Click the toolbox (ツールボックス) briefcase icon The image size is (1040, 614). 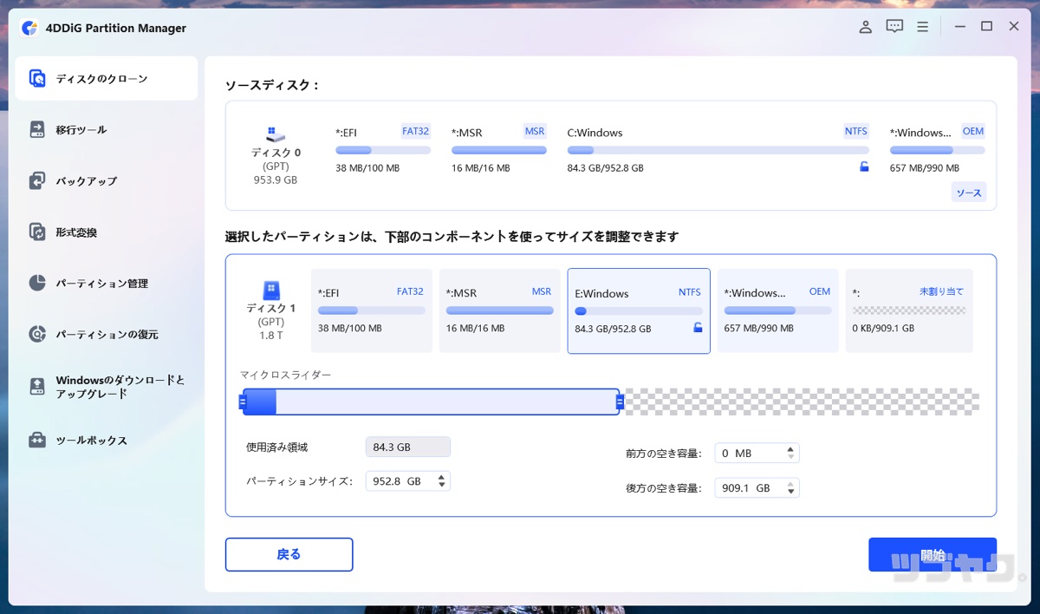pos(37,441)
